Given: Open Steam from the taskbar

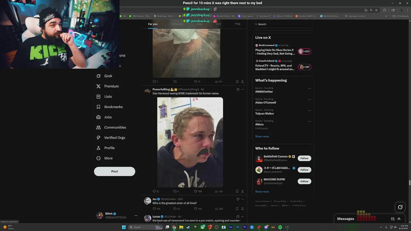Looking at the screenshot, I should (x=188, y=227).
